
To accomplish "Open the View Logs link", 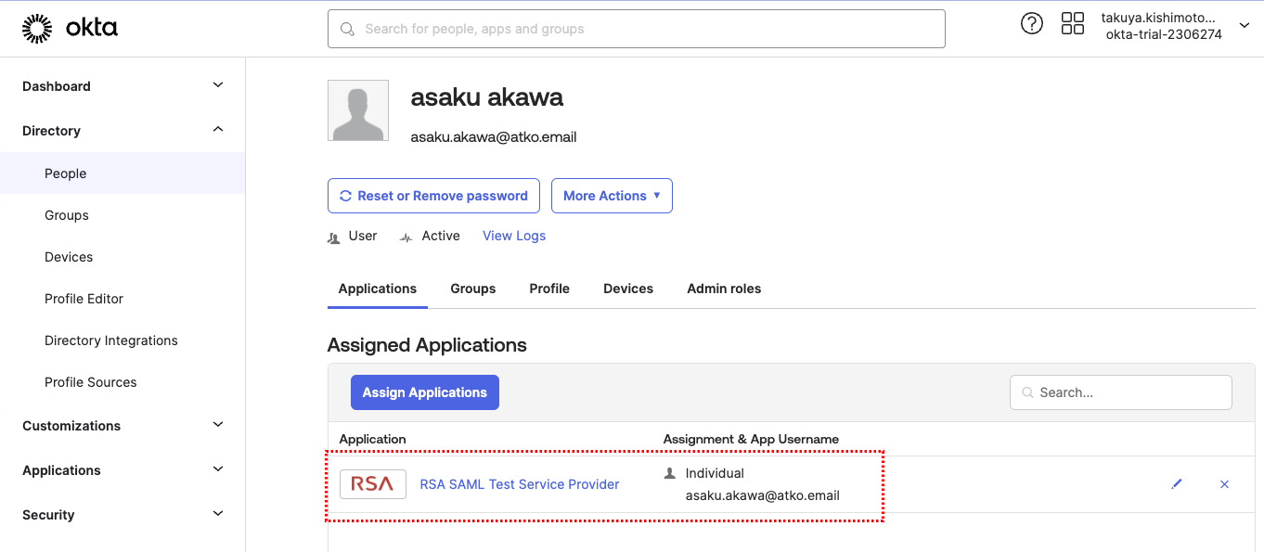I will click(x=514, y=236).
